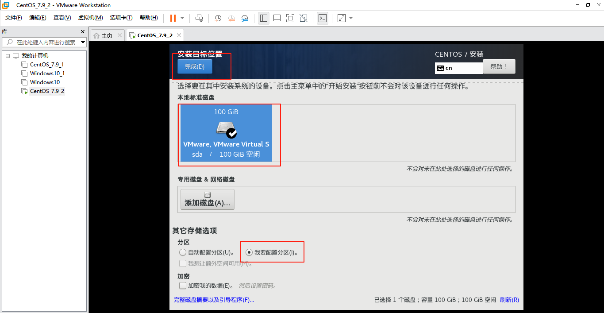Enable automatic partition configuration
Screen dimensions: 604x313
[x=183, y=252]
